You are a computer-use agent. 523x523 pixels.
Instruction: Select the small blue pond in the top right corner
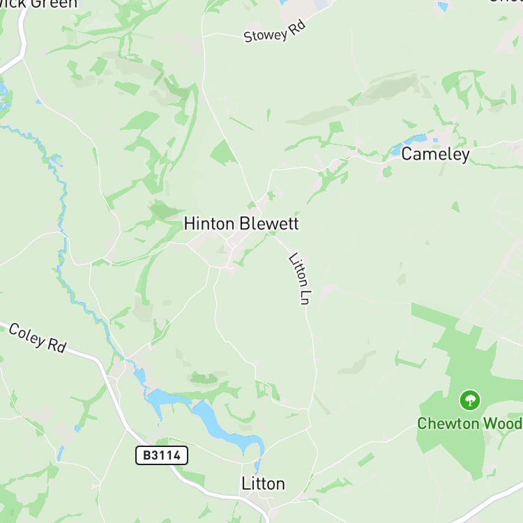pos(443,7)
